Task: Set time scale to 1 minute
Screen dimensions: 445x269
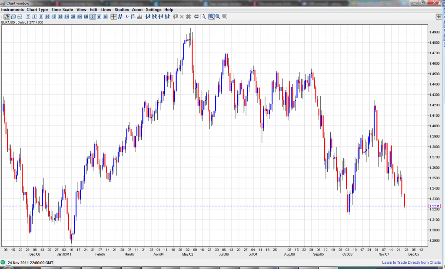Action: click(34, 17)
